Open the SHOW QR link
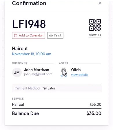The height and width of the screenshot is (130, 113). pyautogui.click(x=95, y=35)
